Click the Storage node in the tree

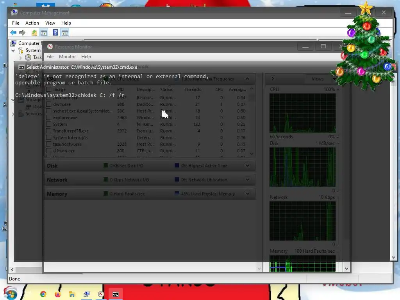pyautogui.click(x=33, y=100)
